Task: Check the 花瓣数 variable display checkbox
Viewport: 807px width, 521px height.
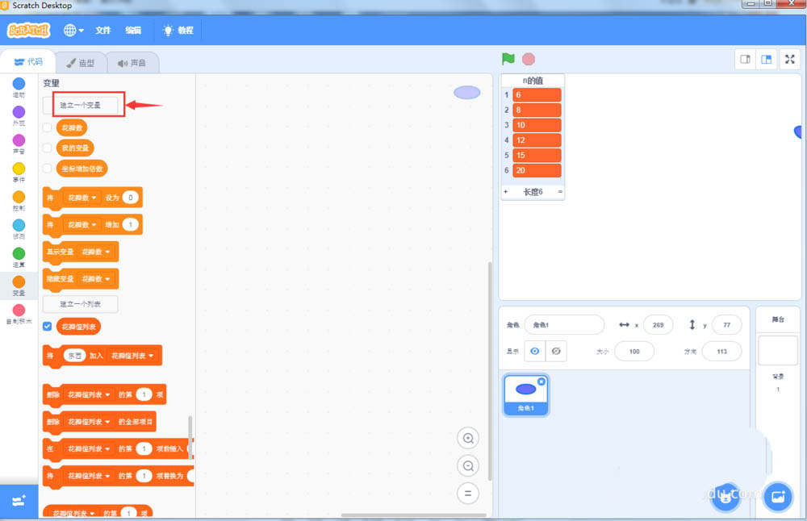Action: point(46,126)
